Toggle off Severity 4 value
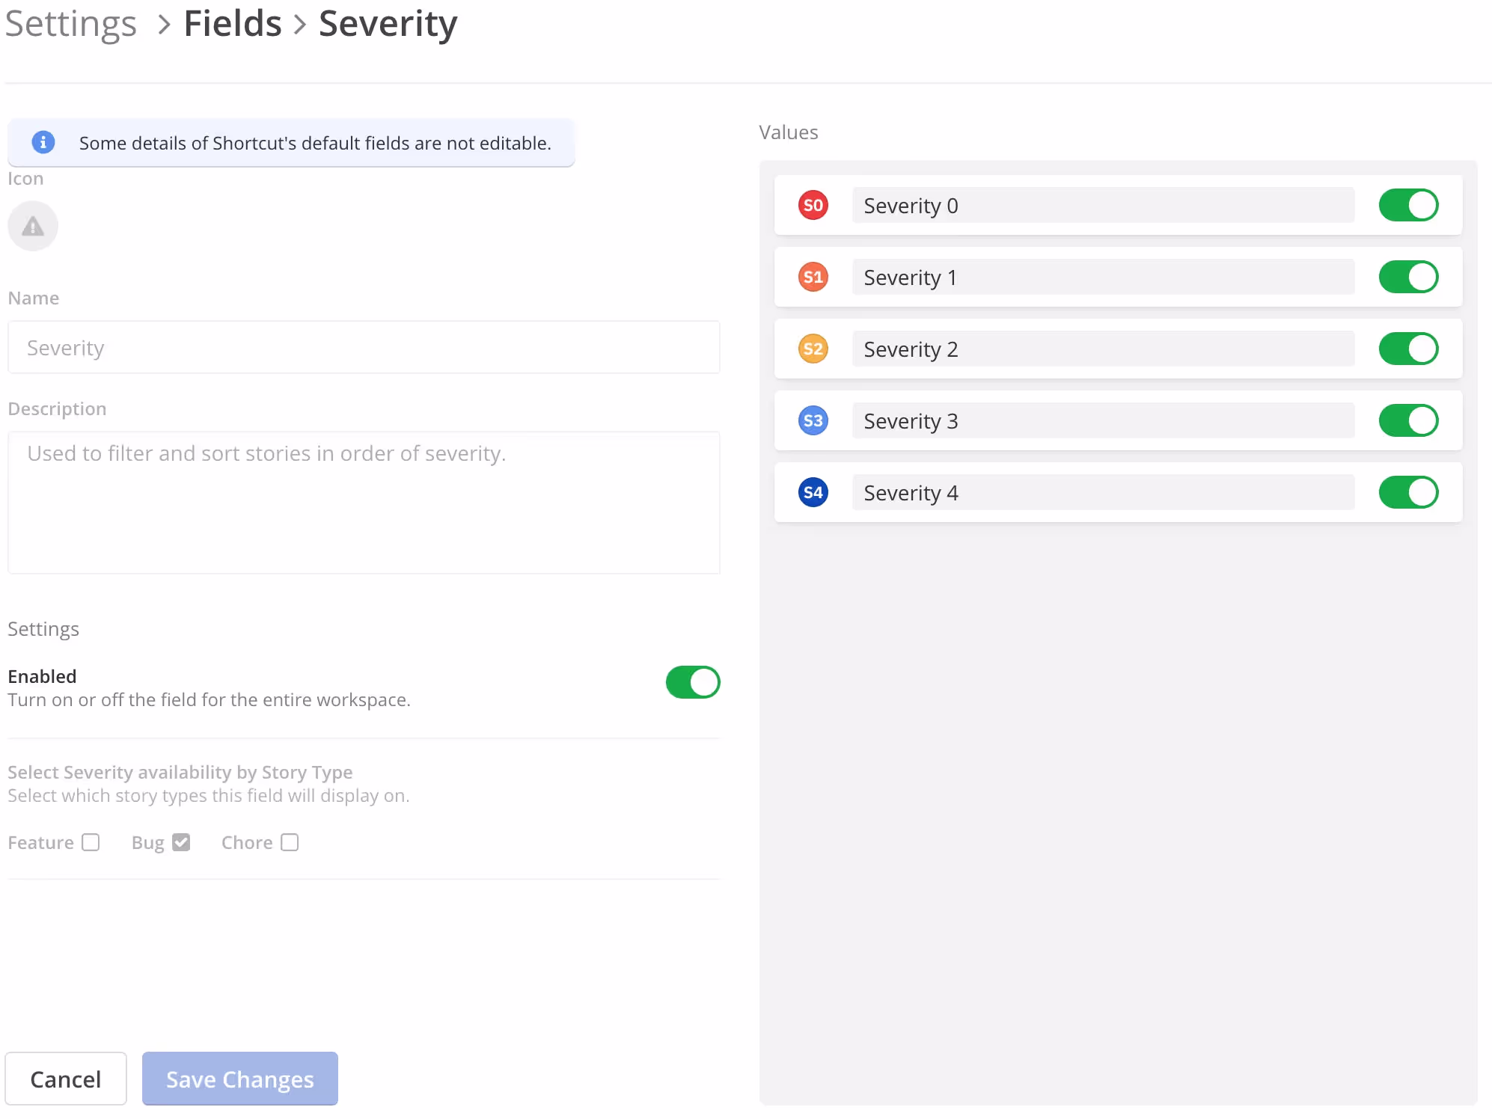This screenshot has width=1492, height=1119. tap(1408, 492)
